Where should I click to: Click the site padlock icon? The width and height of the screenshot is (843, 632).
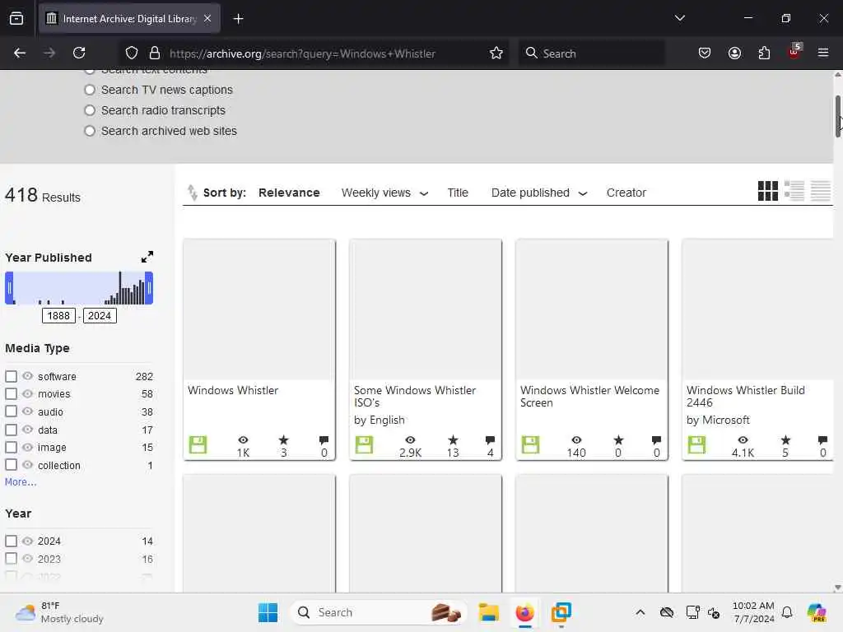coord(155,53)
